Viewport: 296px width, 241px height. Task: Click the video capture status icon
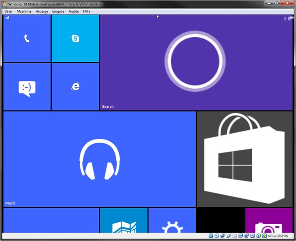click(x=246, y=236)
